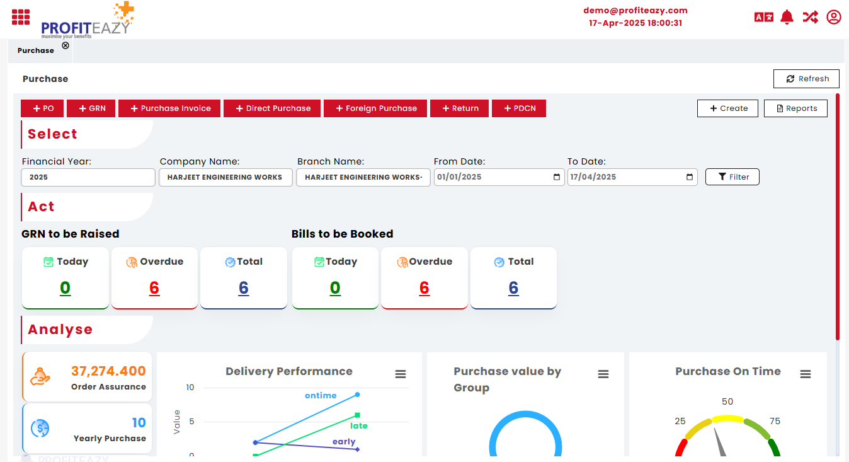This screenshot has width=849, height=462.
Task: Open the red app grid menu icon
Action: point(21,17)
